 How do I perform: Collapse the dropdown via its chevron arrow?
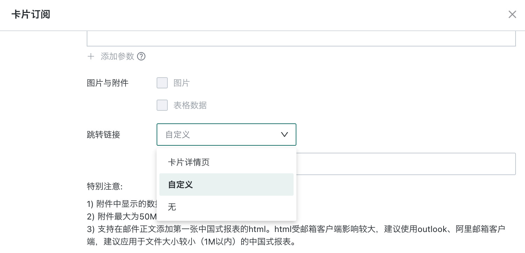pos(285,135)
